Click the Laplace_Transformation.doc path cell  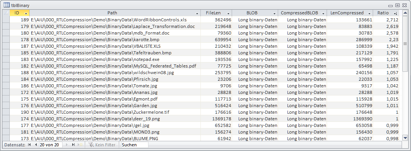click(x=115, y=26)
